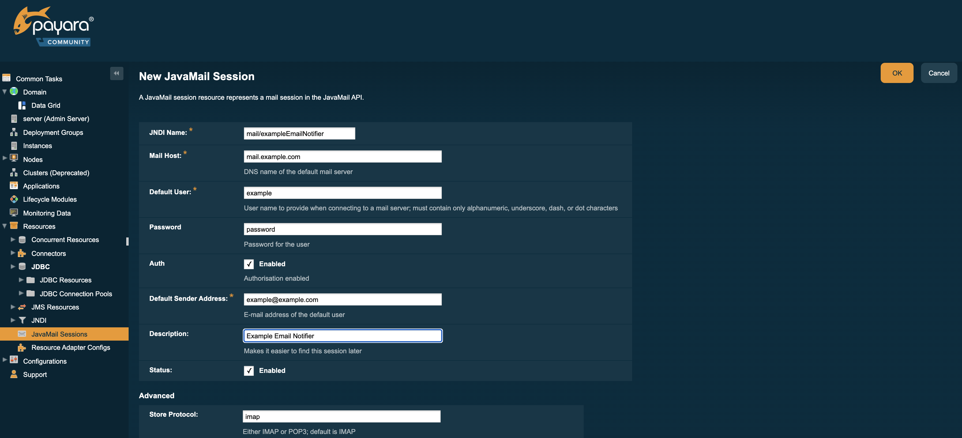962x438 pixels.
Task: Click the Data Grid icon
Action: coord(22,105)
